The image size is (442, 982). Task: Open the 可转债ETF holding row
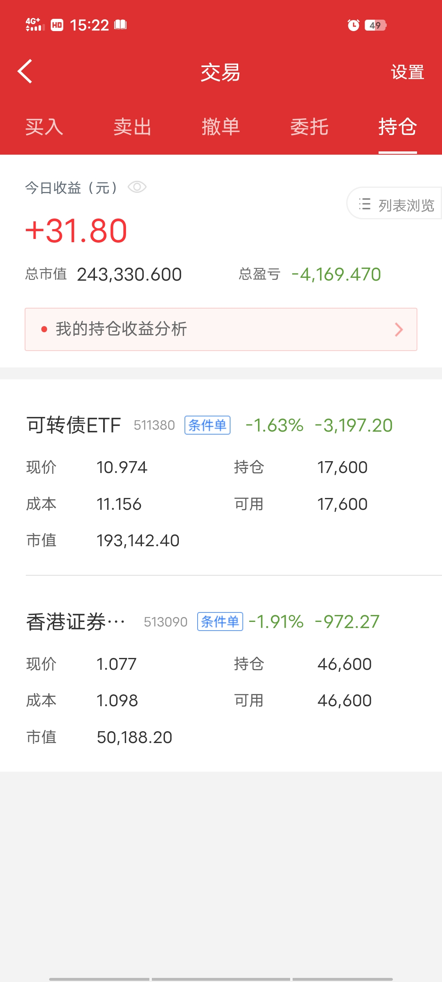pos(74,425)
